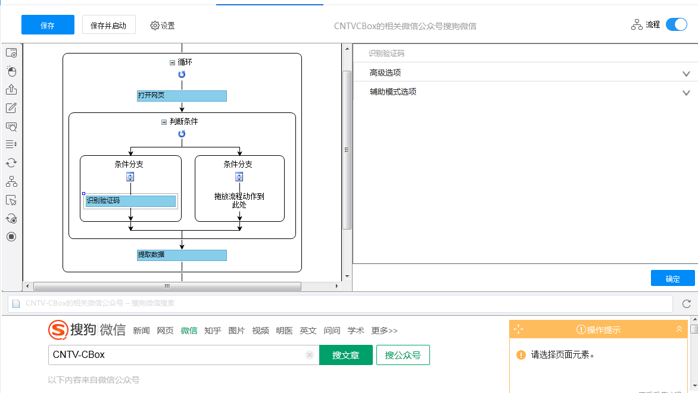Toggle the 流程 switch off
Viewport: 698px width, 393px height.
(677, 24)
